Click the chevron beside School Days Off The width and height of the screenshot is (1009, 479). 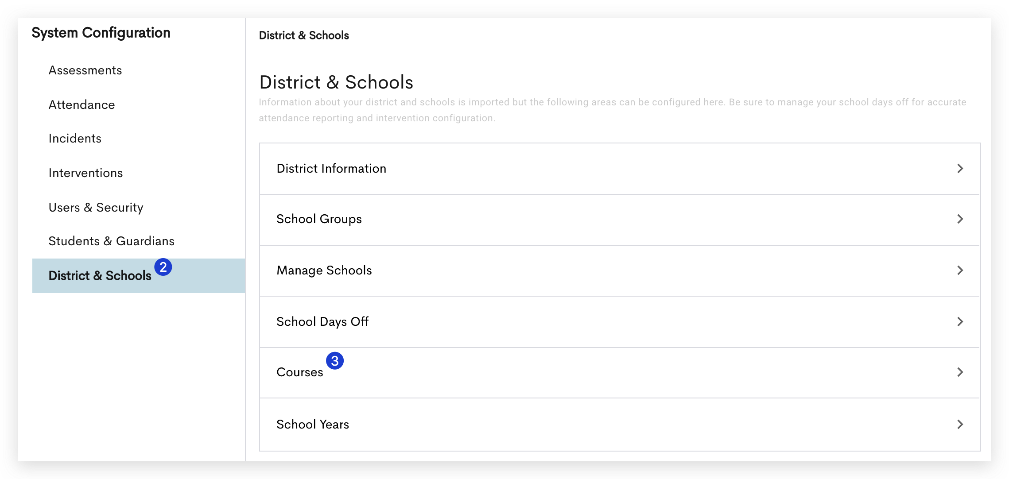tap(960, 322)
